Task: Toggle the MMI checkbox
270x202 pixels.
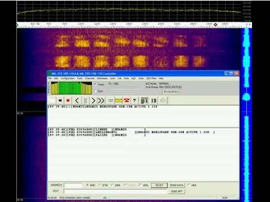Action: pyautogui.click(x=189, y=185)
